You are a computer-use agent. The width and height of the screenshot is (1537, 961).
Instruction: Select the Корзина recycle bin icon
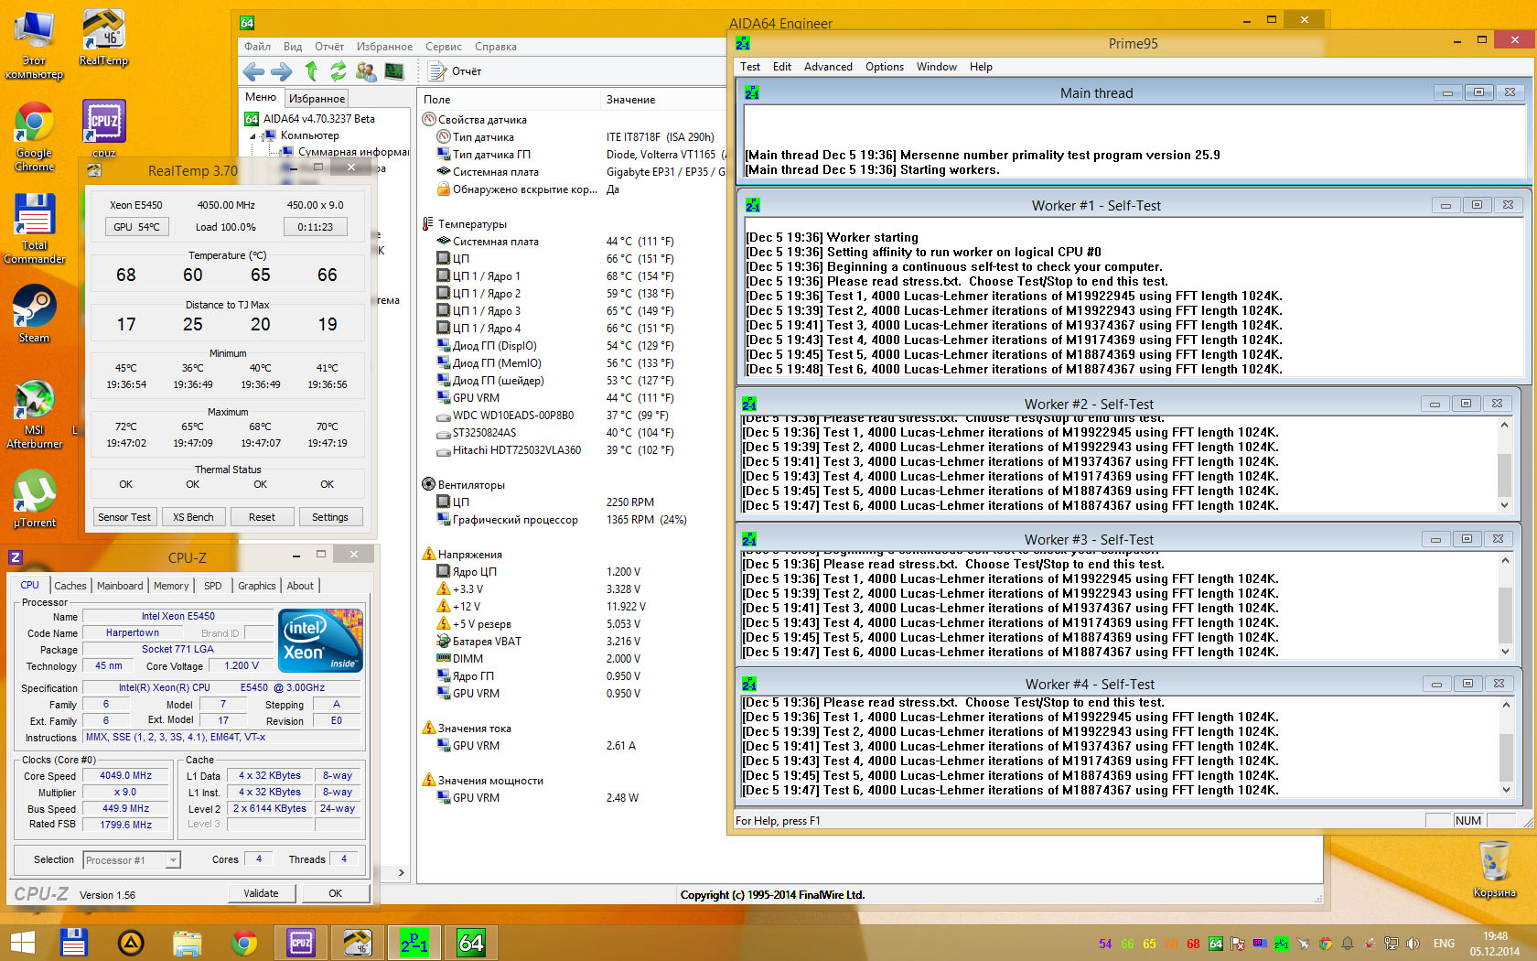1494,869
